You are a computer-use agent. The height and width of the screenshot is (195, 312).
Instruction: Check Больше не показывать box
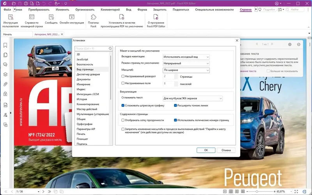pos(268,71)
